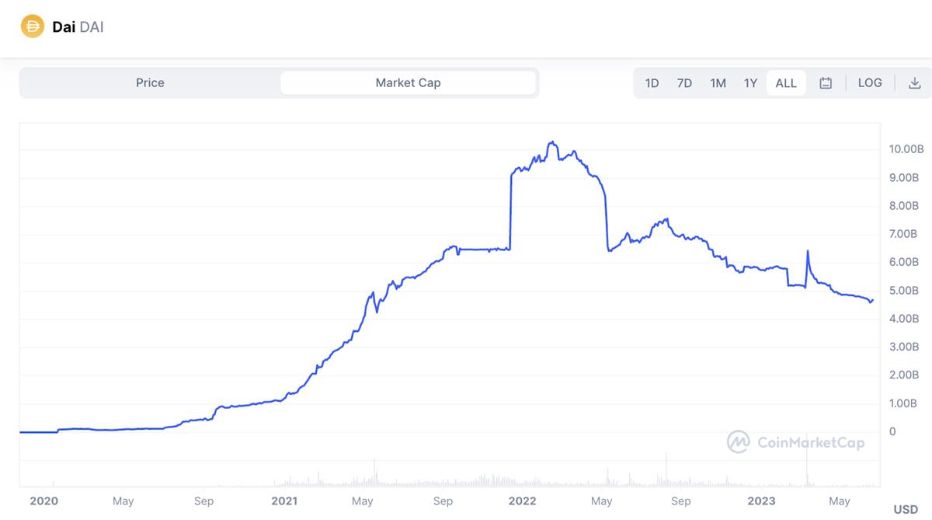Screen dimensions: 932x520
Task: Click the 5.00B axis label
Action: [x=904, y=291]
